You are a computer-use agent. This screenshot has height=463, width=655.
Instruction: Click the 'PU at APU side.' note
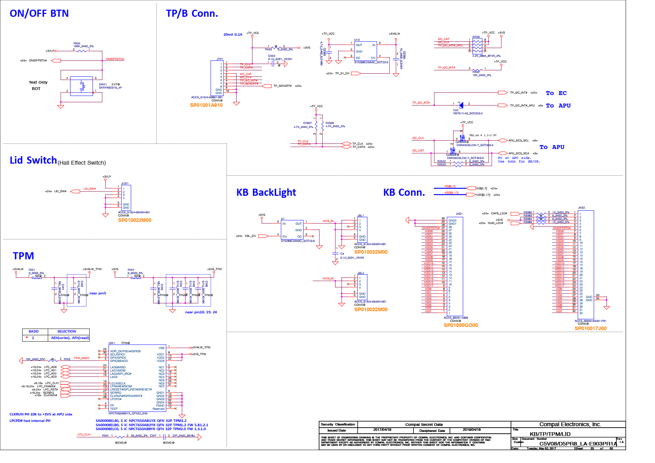(x=514, y=158)
